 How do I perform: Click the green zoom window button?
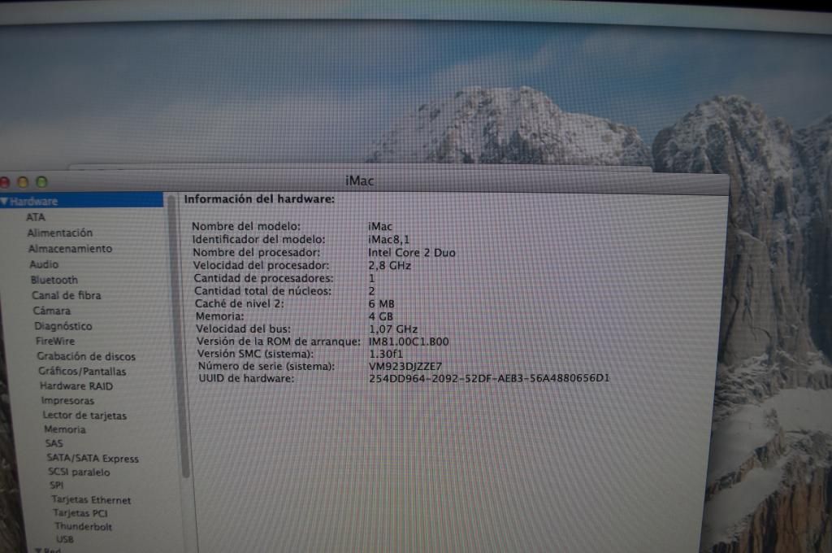[x=41, y=182]
